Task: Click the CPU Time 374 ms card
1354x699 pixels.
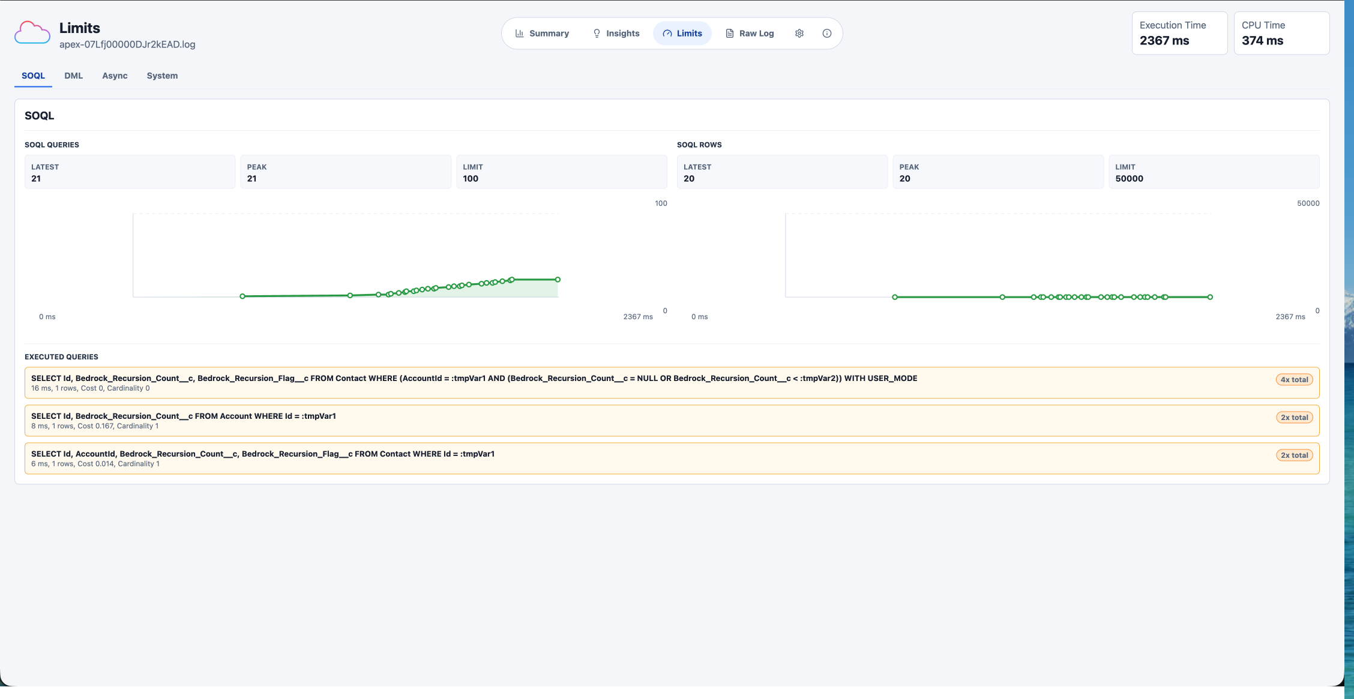Action: 1281,33
